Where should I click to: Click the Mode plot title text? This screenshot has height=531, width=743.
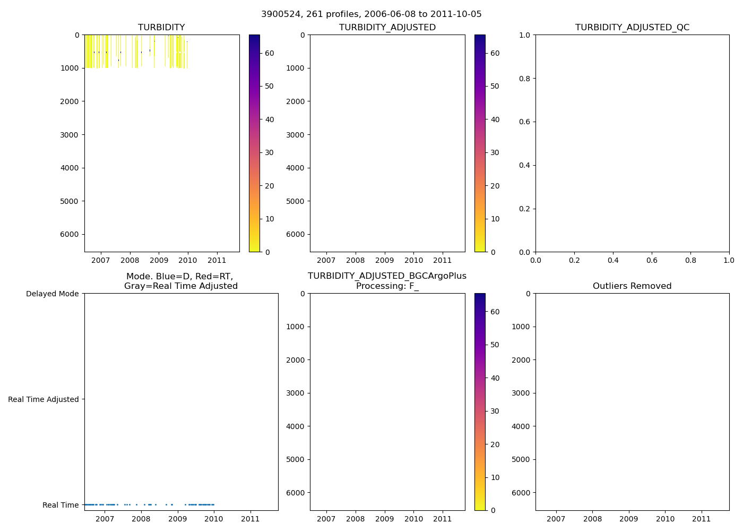180,281
